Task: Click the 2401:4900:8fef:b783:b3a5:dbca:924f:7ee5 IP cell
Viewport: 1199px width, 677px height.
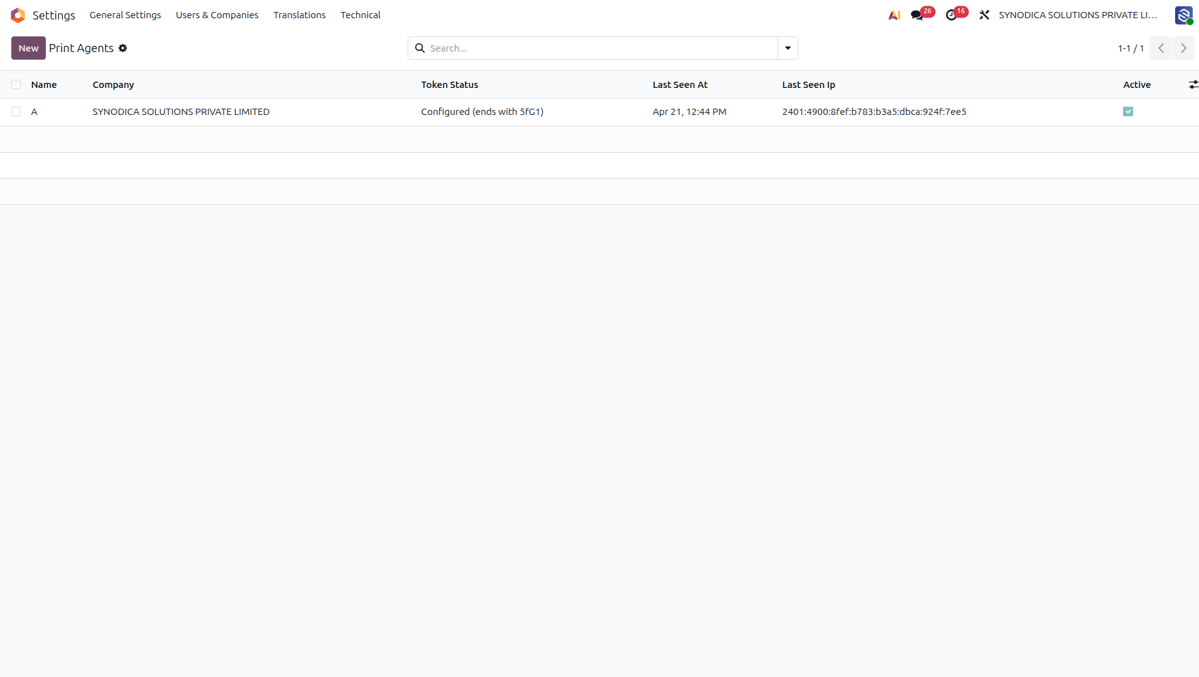Action: 874,112
